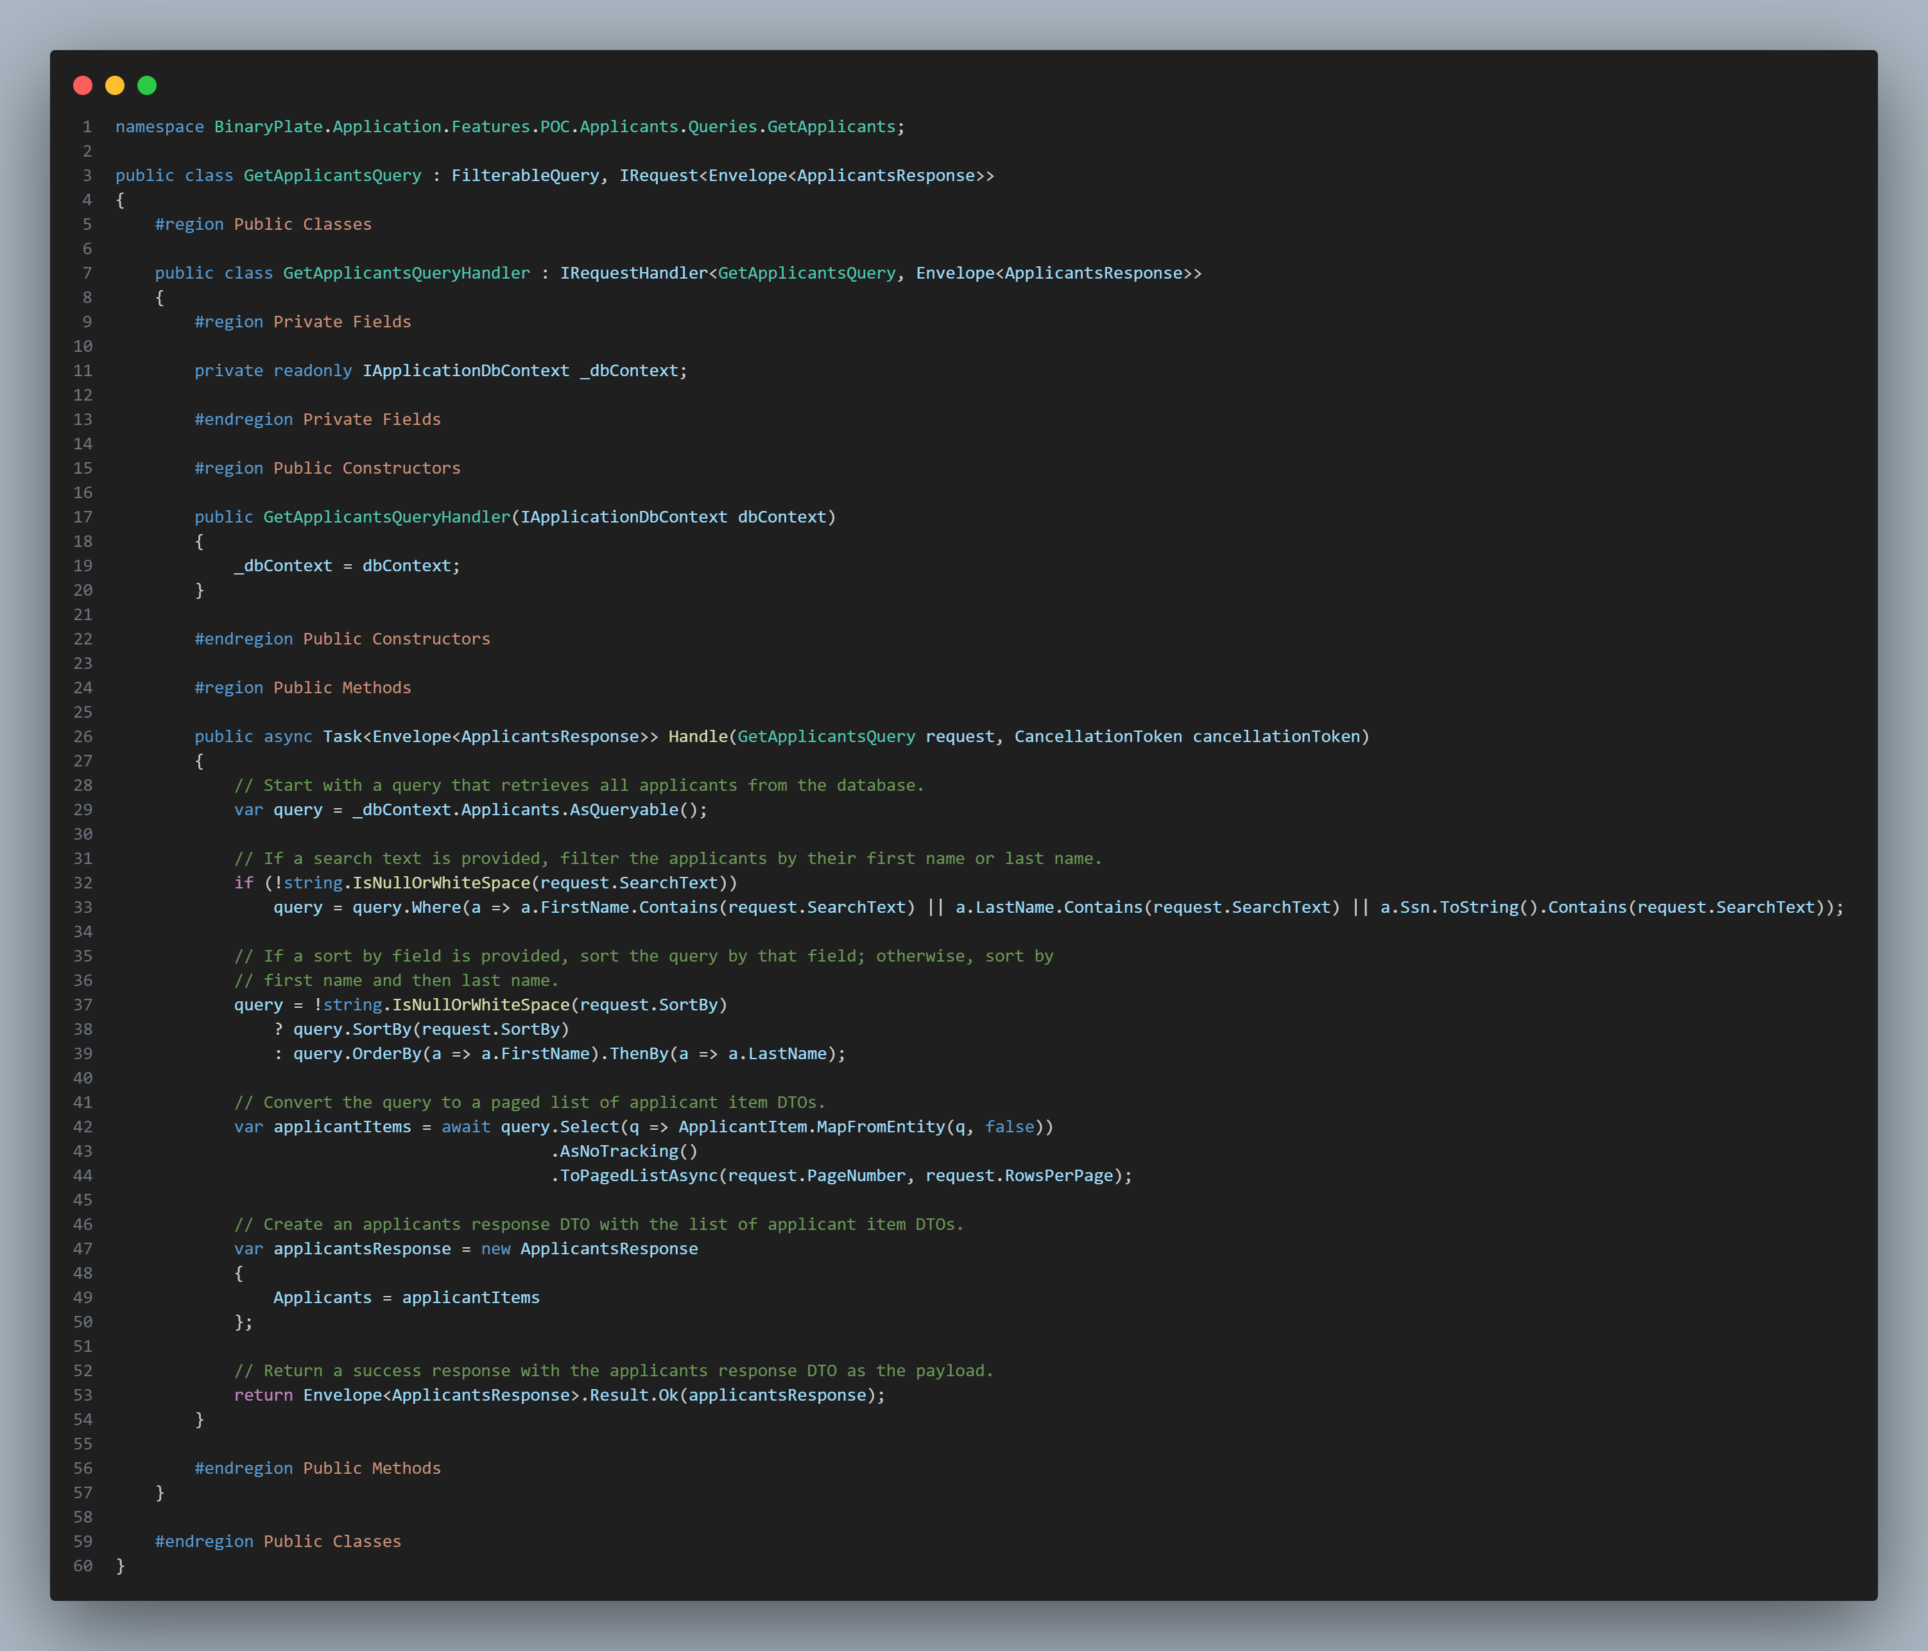Click '_dbContext;' field declaration on line 11
The image size is (1928, 1651).
pyautogui.click(x=633, y=370)
